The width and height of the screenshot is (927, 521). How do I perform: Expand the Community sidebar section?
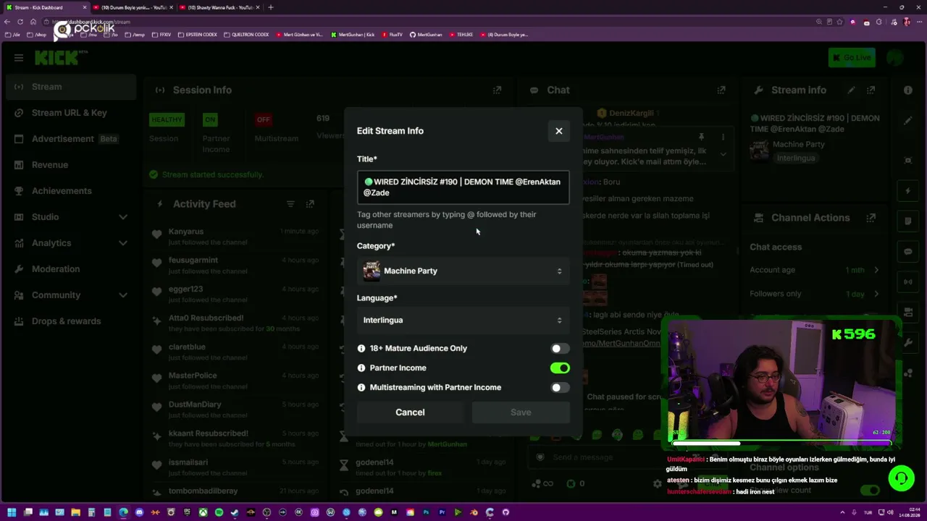point(70,295)
